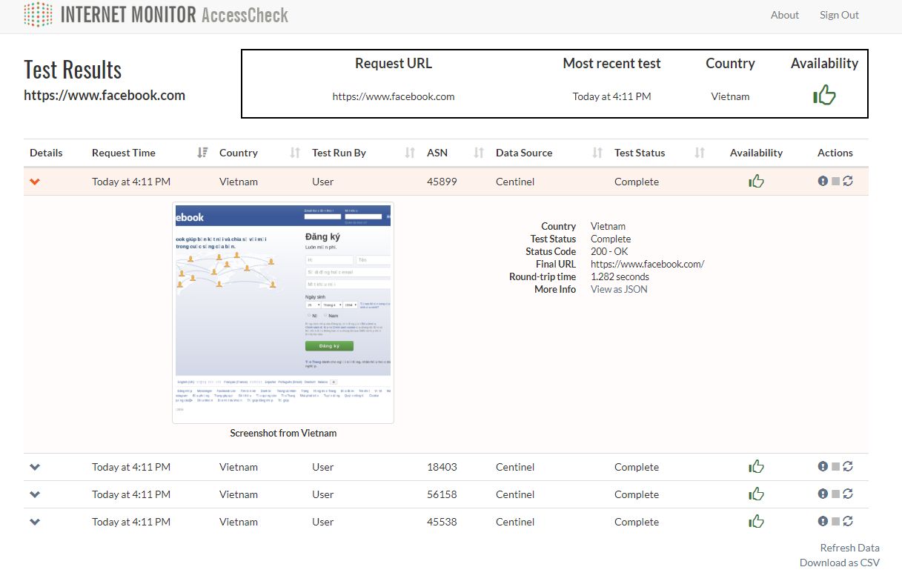The height and width of the screenshot is (587, 902).
Task: Click ASN value 45899
Action: point(442,182)
